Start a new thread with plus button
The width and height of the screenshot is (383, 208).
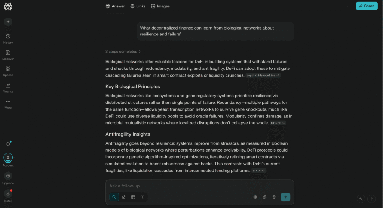click(8, 22)
